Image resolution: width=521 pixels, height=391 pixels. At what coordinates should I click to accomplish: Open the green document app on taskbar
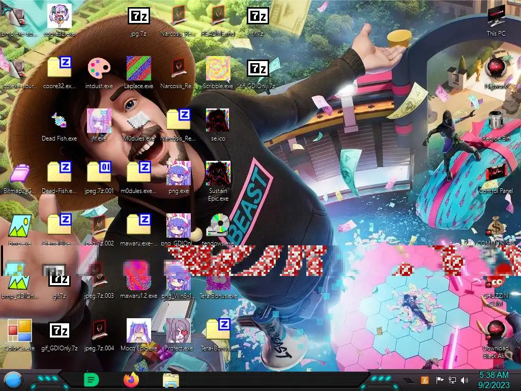coord(91,380)
